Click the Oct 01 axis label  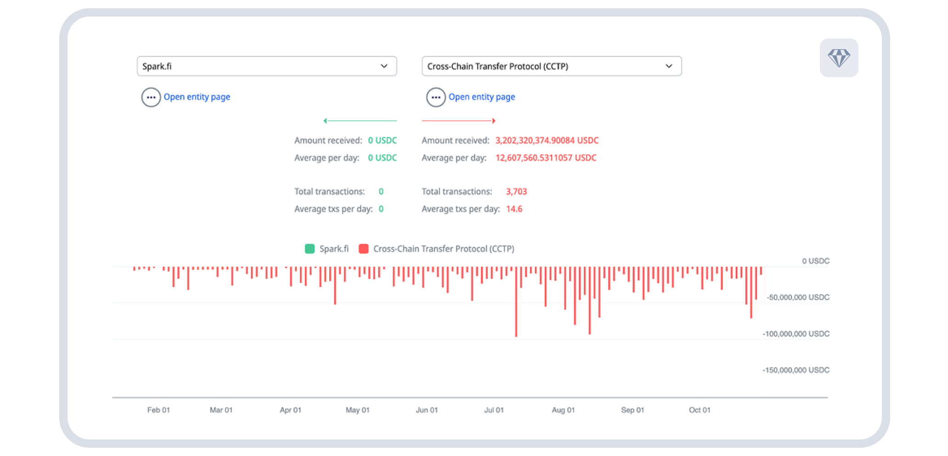700,410
